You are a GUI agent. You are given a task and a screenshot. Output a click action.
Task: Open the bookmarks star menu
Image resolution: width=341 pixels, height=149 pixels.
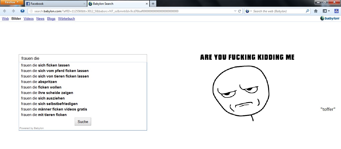click(326, 11)
